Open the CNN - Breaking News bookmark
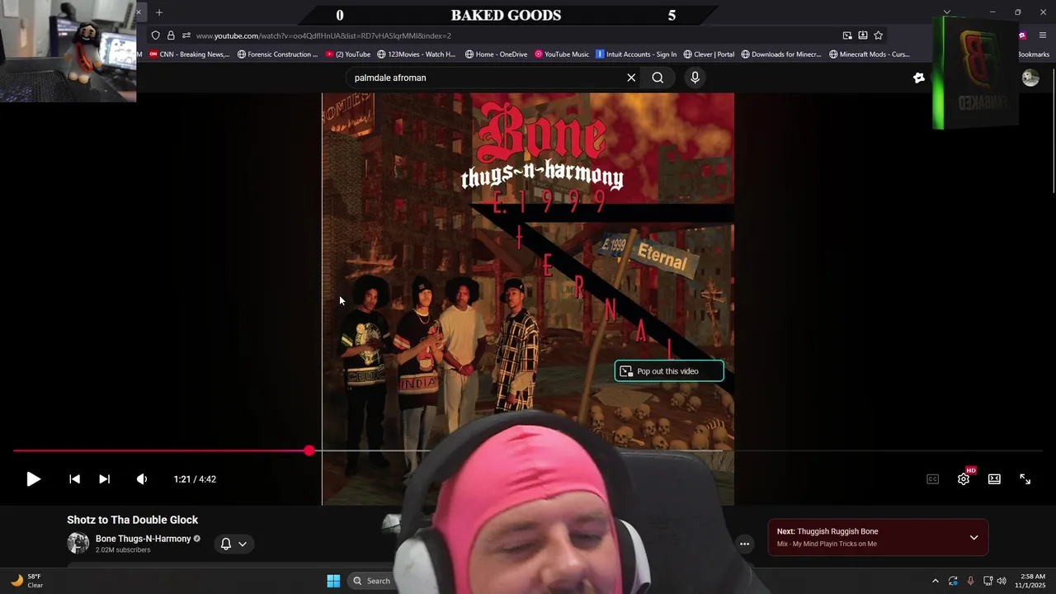1056x594 pixels. click(x=189, y=54)
